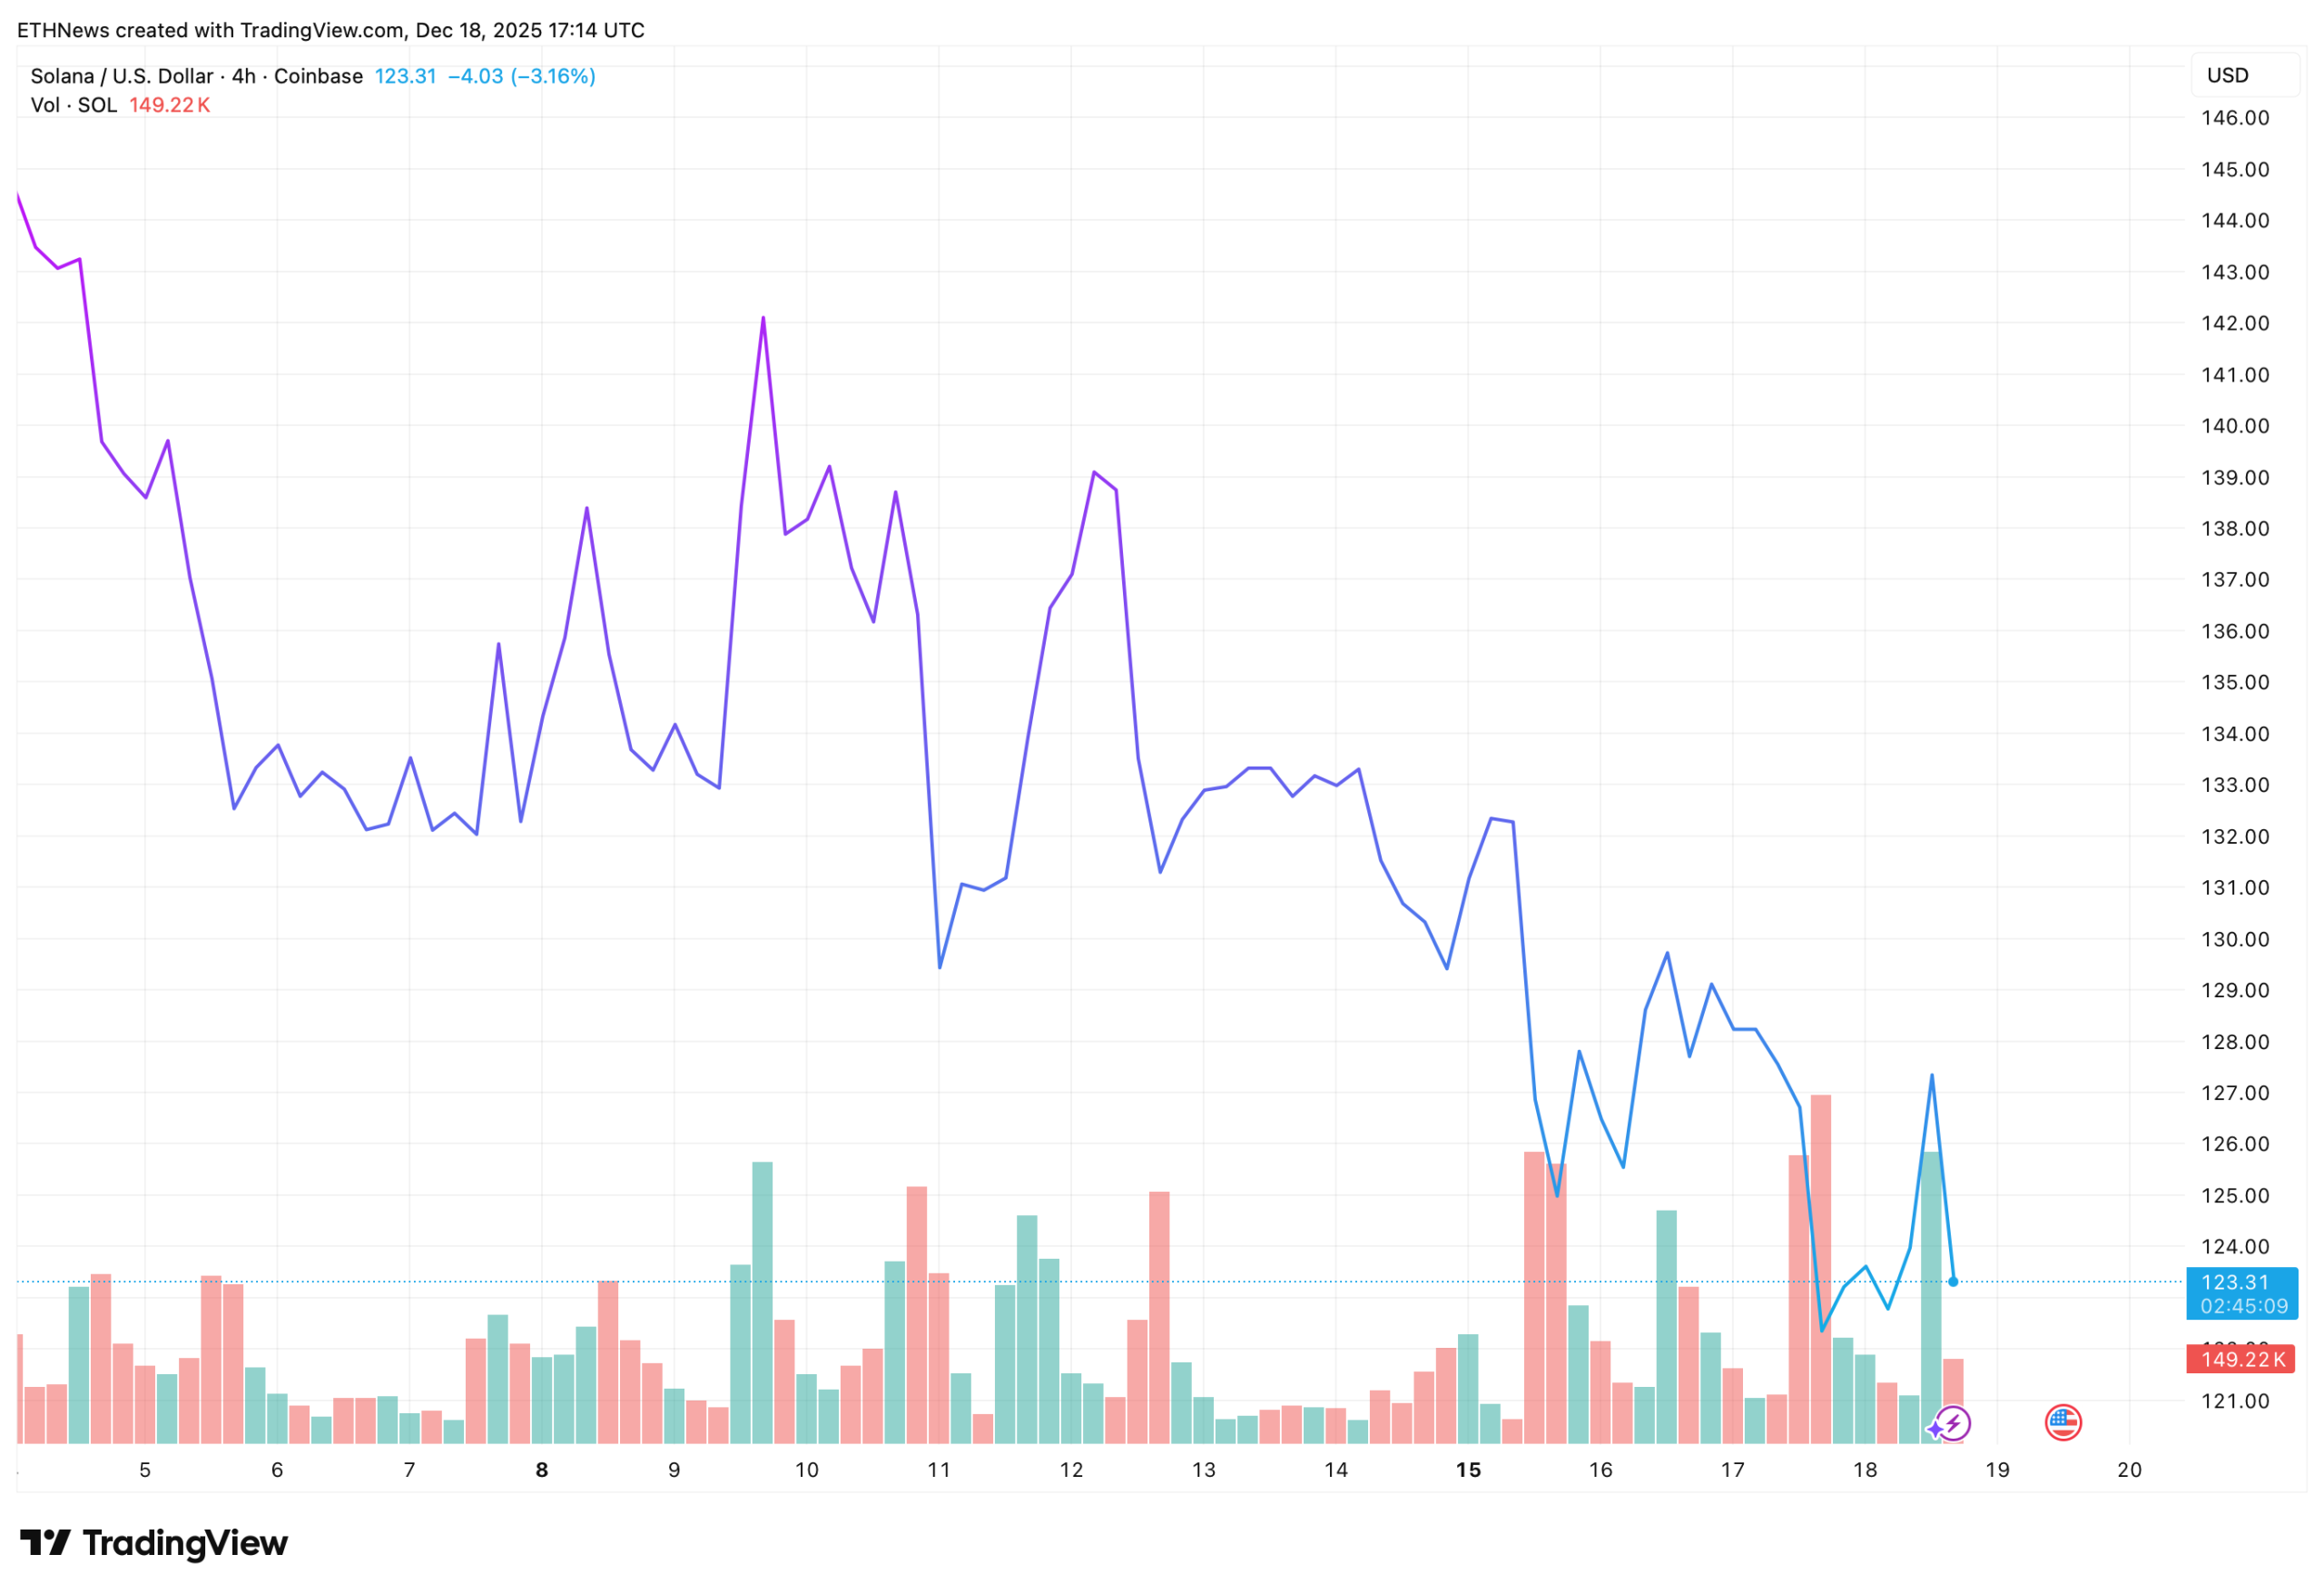Click the 121.00 price axis label

pos(2235,1401)
